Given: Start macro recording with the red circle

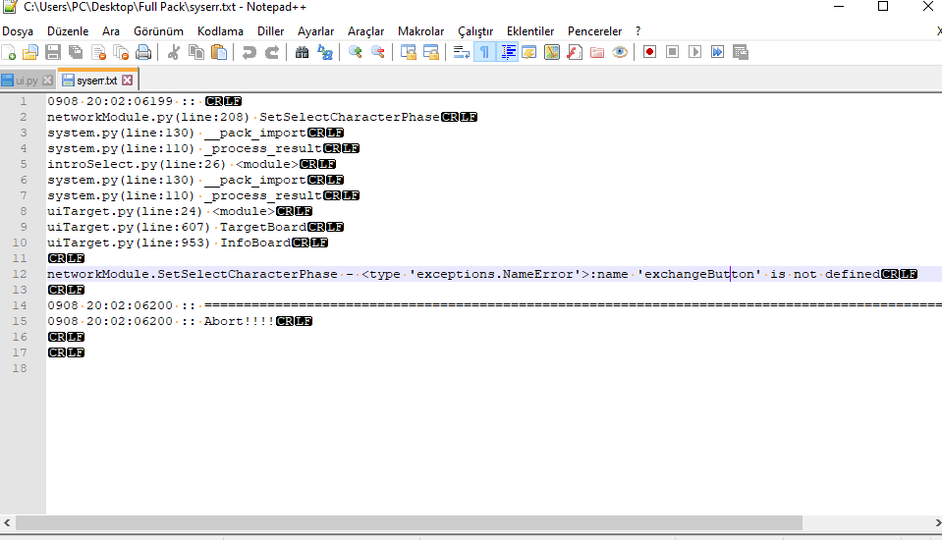Looking at the screenshot, I should coord(649,52).
